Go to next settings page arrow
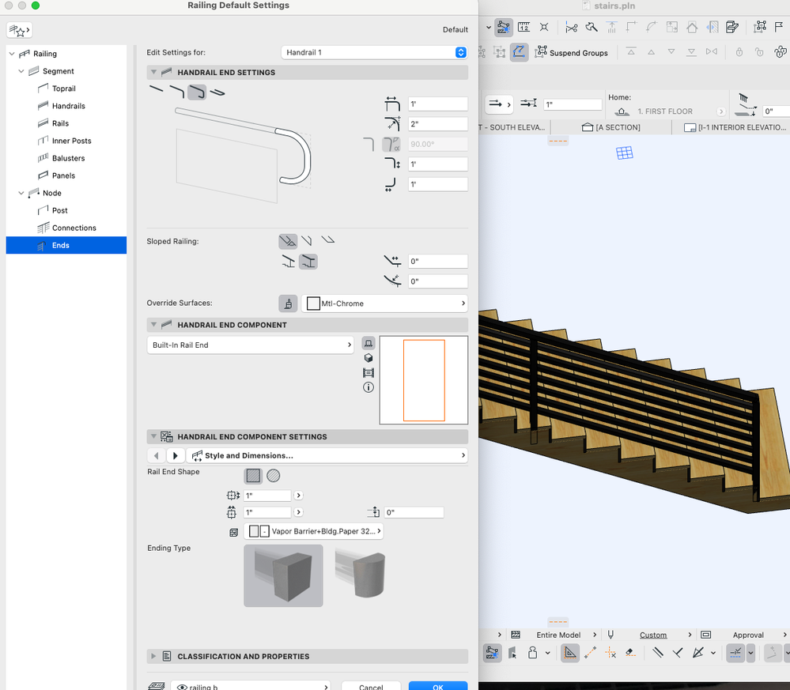 click(175, 456)
